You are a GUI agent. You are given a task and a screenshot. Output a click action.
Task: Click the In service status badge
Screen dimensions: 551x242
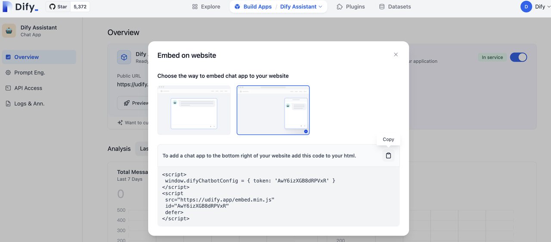pyautogui.click(x=492, y=57)
